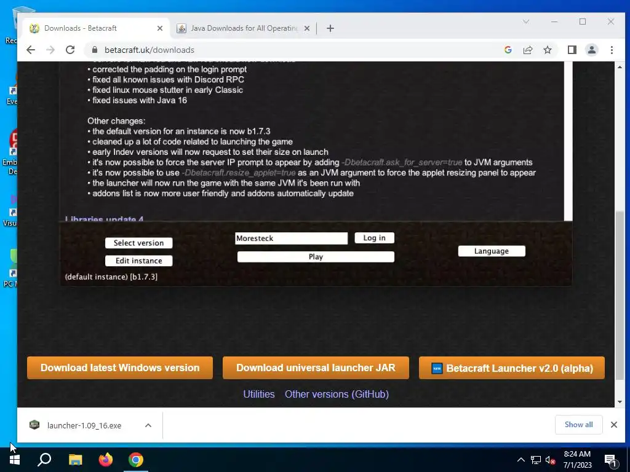Image resolution: width=630 pixels, height=472 pixels.
Task: Open the Google icon in address bar
Action: (x=508, y=50)
